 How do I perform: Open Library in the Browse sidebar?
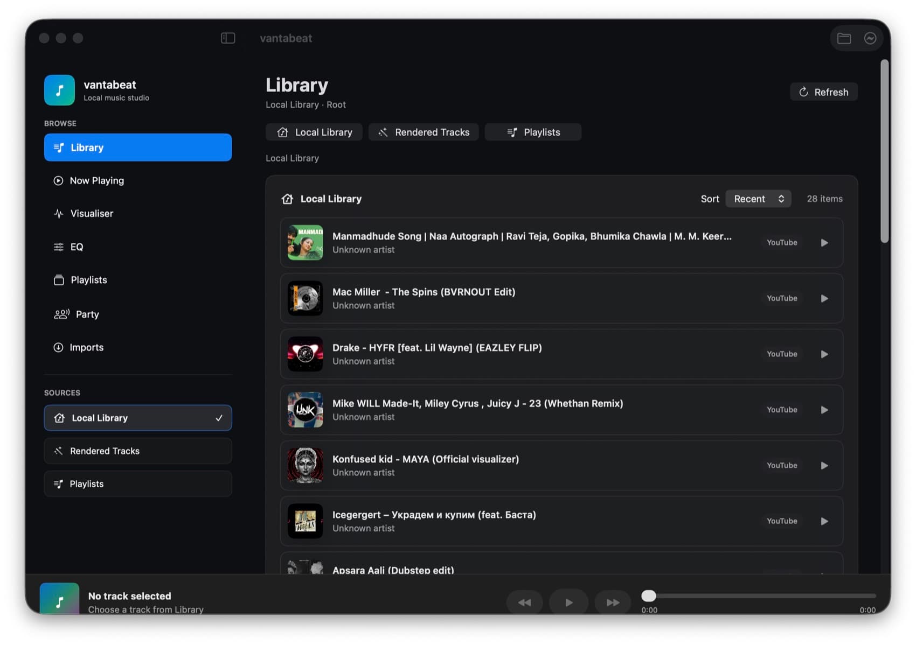tap(138, 148)
